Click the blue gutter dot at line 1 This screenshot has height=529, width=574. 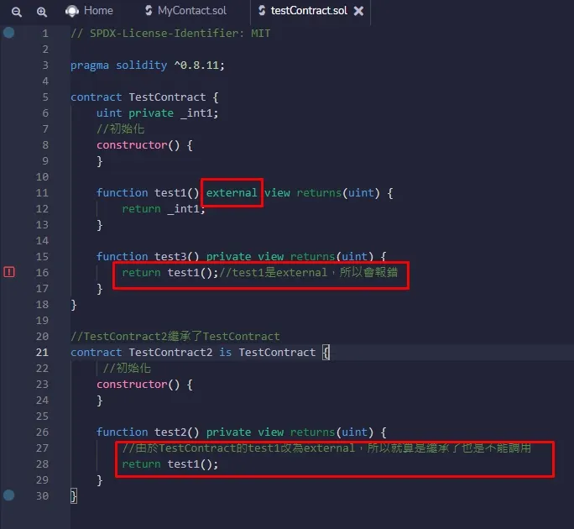[x=8, y=33]
